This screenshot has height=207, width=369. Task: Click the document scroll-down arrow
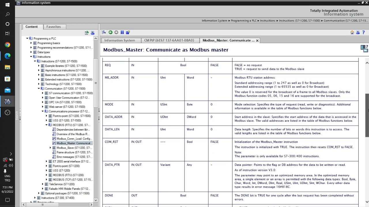click(x=367, y=202)
